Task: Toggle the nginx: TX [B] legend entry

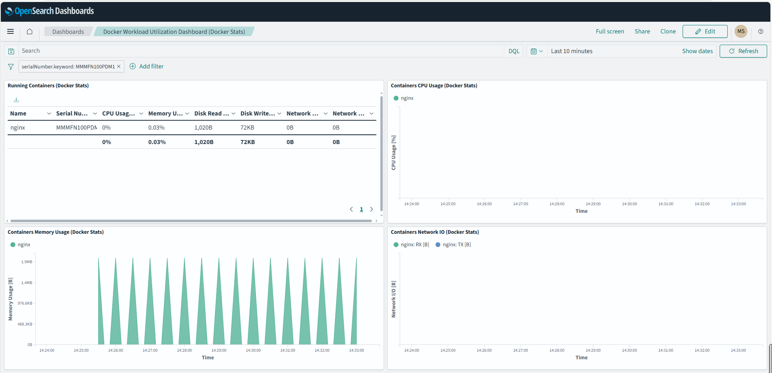Action: [x=453, y=244]
